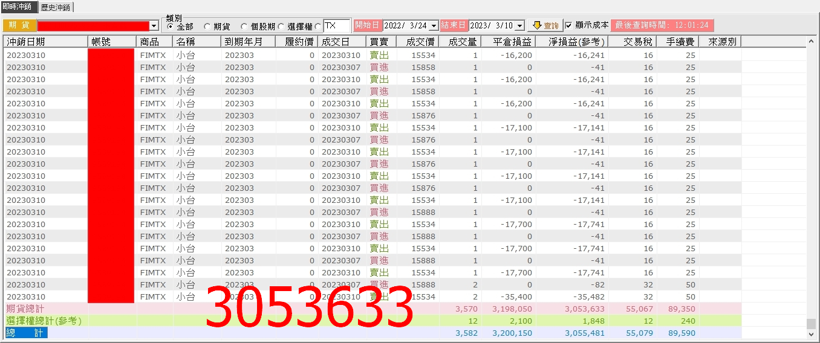Viewport: 820px width, 343px height.
Task: Select the 期貨總計 summary row label
Action: tap(25, 309)
